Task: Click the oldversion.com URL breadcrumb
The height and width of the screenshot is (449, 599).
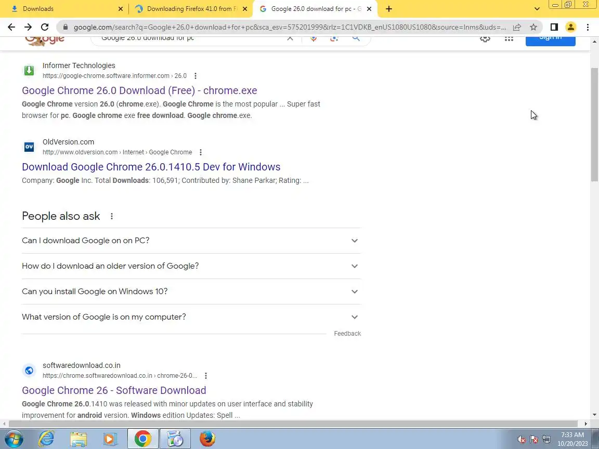Action: click(x=118, y=152)
